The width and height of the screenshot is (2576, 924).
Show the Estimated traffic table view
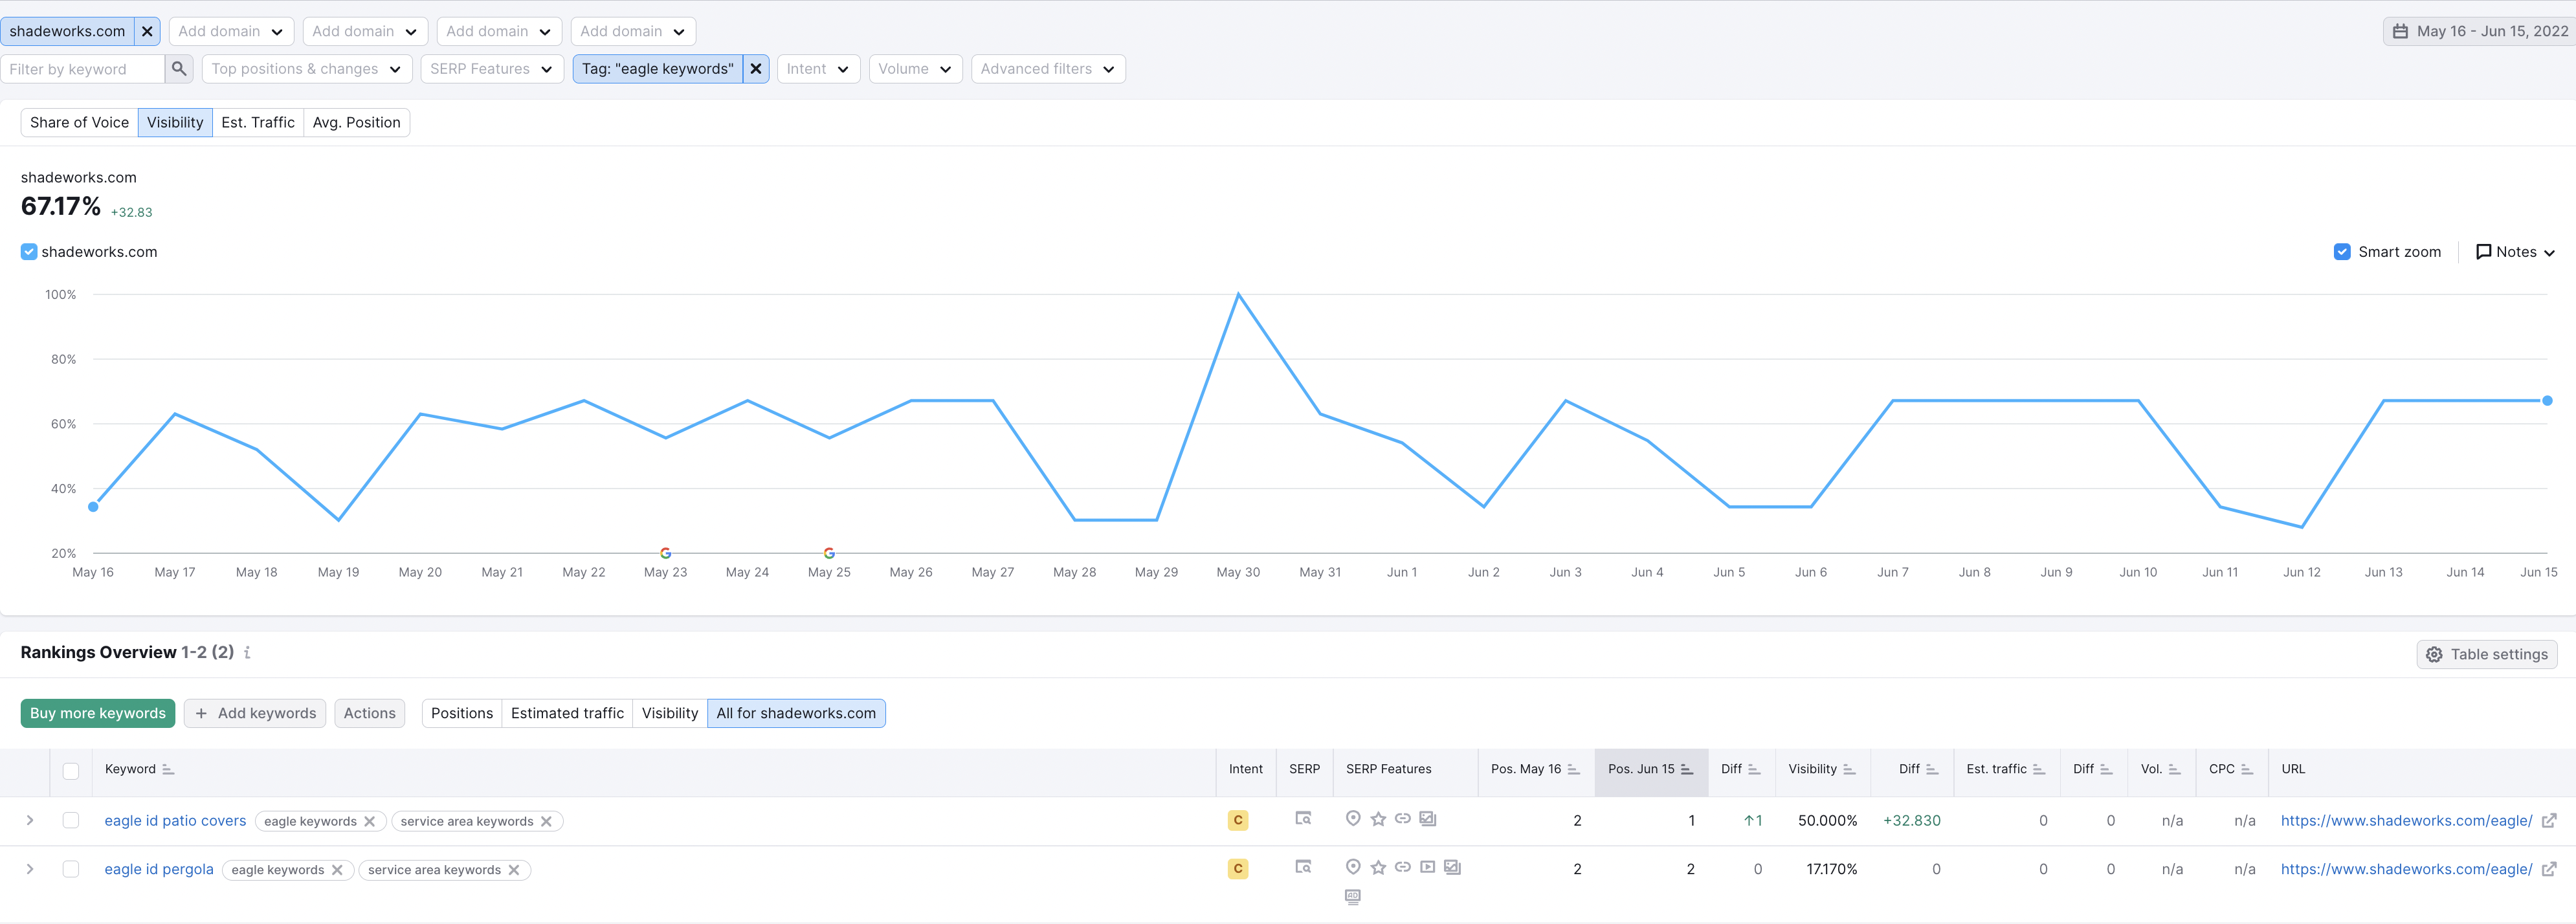(567, 713)
